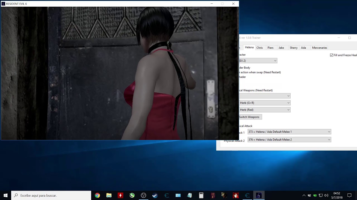The width and height of the screenshot is (357, 200).
Task: Open the volume control tray icon
Action: point(326,196)
